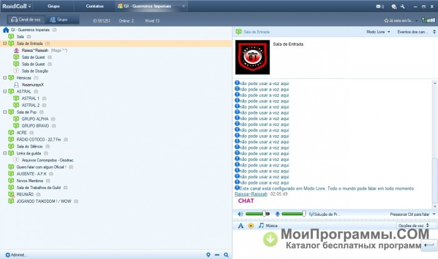Screen dimensions: 438x259
Task: Open the Raissa~Raissah user link in chat
Action: (251, 194)
